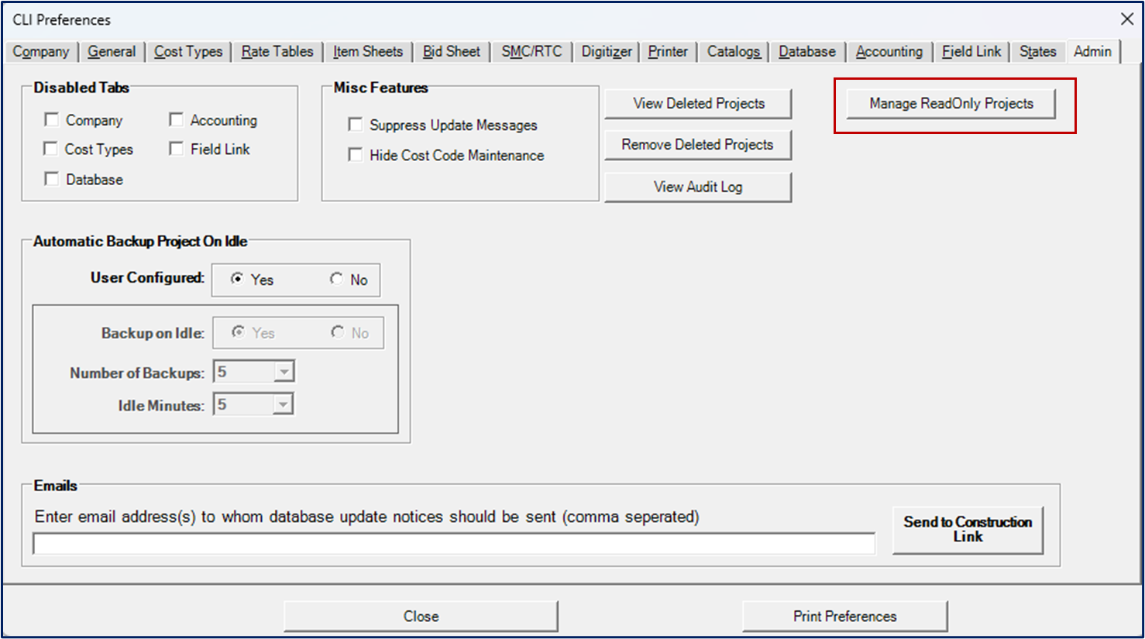The height and width of the screenshot is (639, 1145).
Task: Check the Accounting disabled-tab checkbox
Action: coord(177,120)
